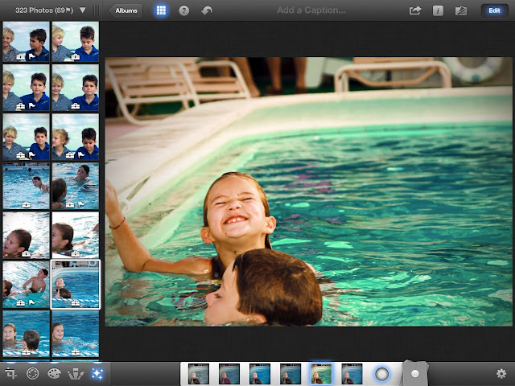The width and height of the screenshot is (515, 386).
Task: Select the top-left thumbnail of two boys
Action: [x=26, y=43]
